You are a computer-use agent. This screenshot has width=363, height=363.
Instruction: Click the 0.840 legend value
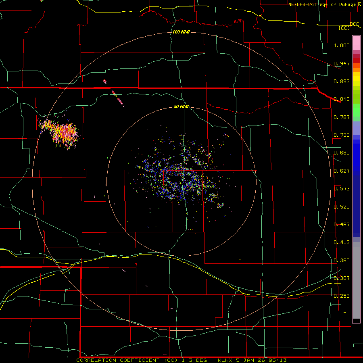click(x=342, y=99)
